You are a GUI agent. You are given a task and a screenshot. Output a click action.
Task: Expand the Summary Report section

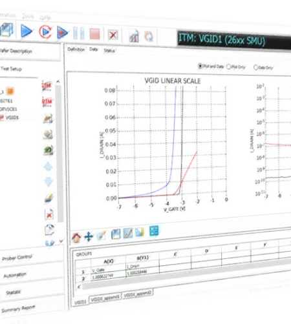coord(18,309)
